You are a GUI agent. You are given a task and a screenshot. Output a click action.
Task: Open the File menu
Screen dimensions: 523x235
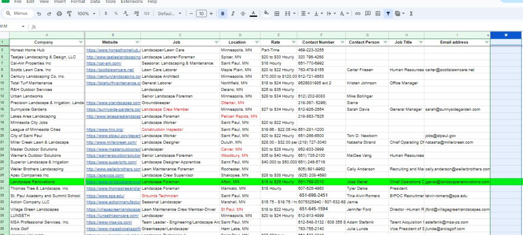pos(18,2)
